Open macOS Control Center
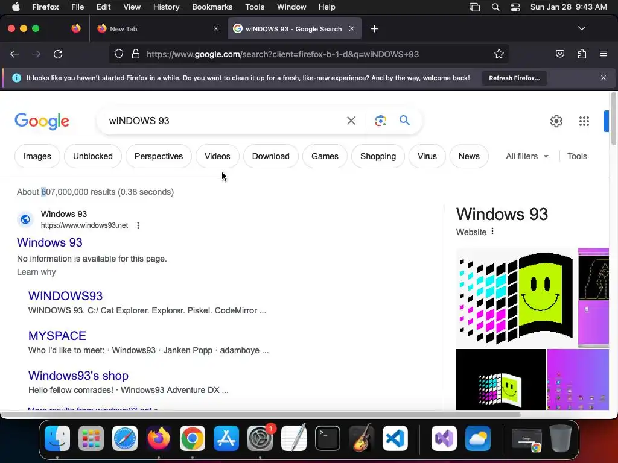This screenshot has height=463, width=618. point(515,7)
